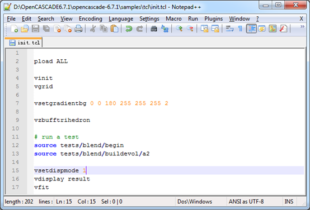Toggle synchronized horizontal scrolling icon

click(x=215, y=28)
